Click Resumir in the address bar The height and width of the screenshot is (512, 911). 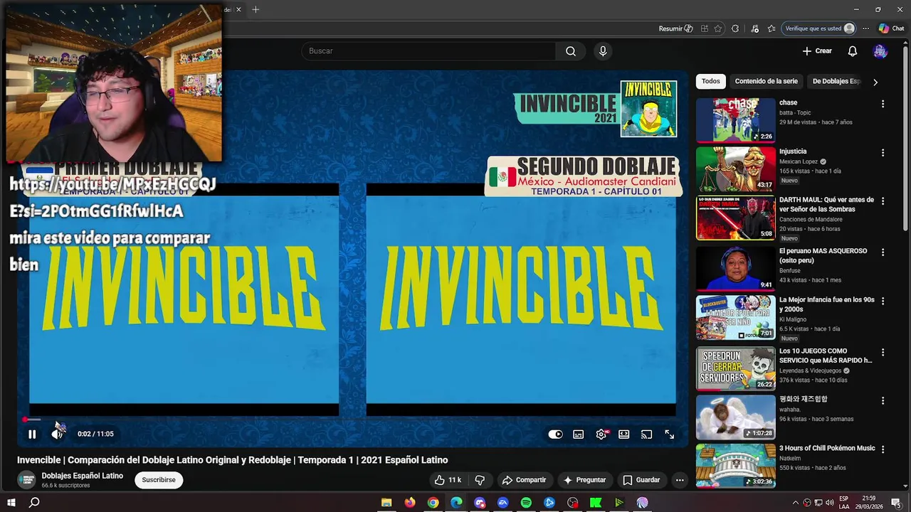(675, 28)
